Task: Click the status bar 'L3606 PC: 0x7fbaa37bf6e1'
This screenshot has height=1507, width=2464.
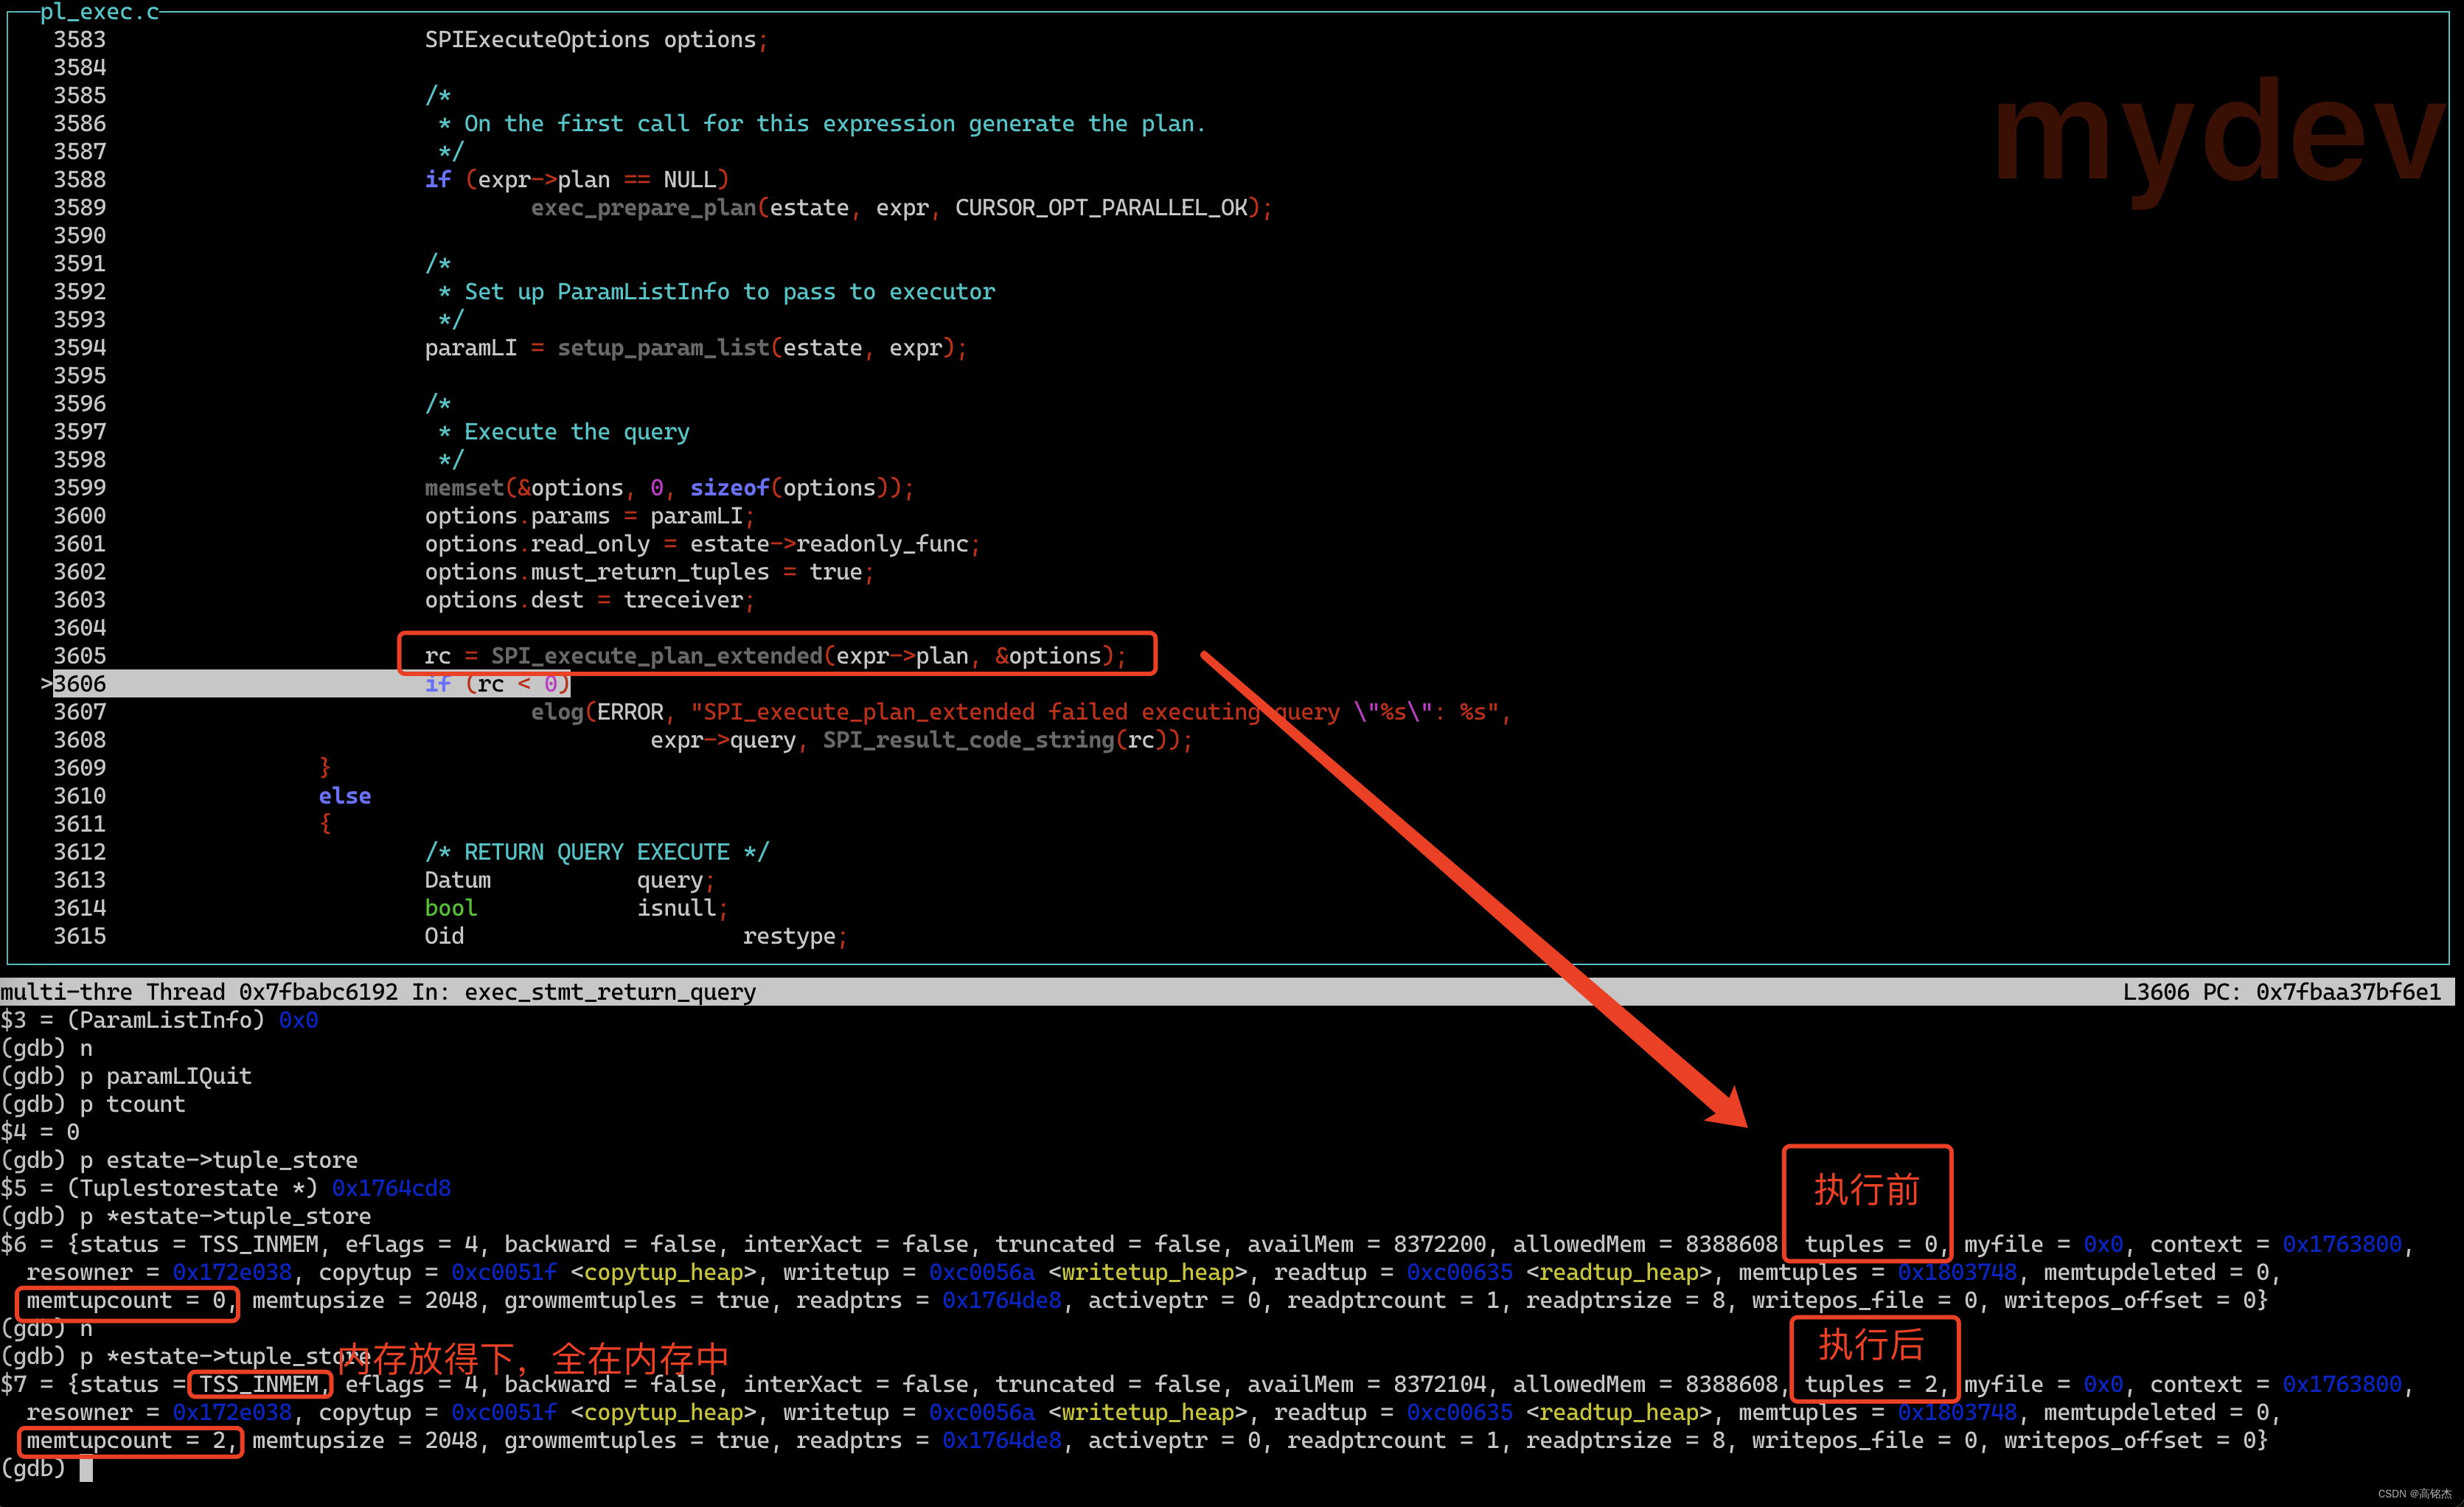Action: pyautogui.click(x=2281, y=991)
